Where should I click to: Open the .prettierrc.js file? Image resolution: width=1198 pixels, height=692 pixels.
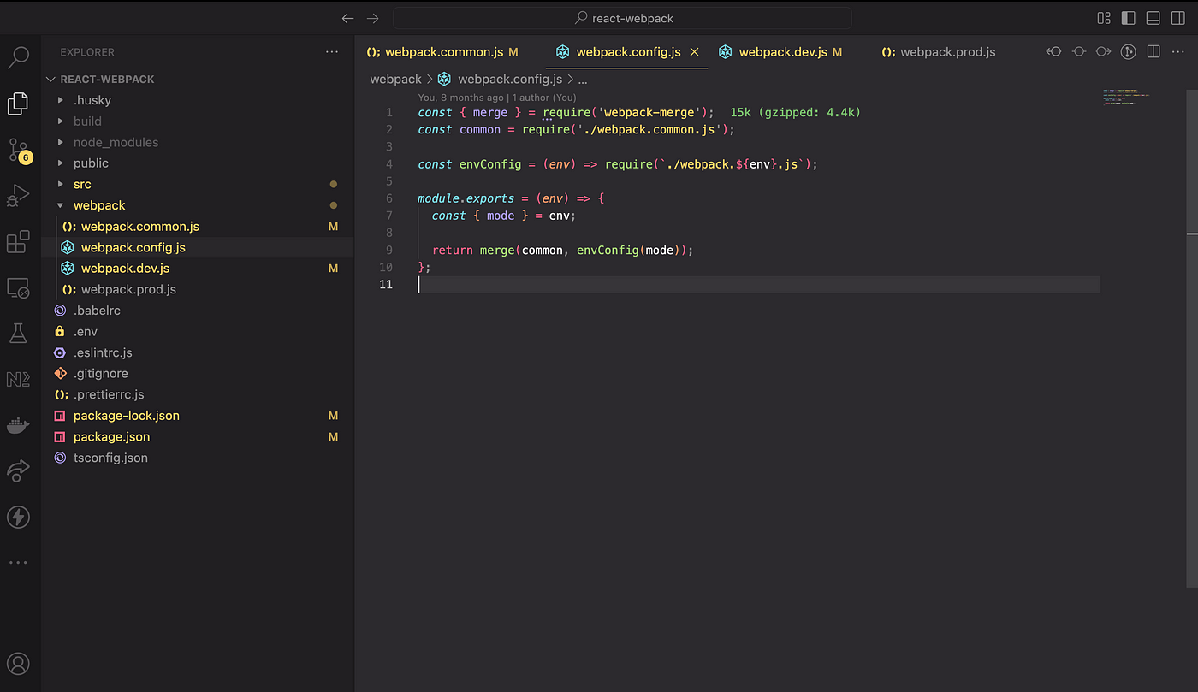(198, 394)
